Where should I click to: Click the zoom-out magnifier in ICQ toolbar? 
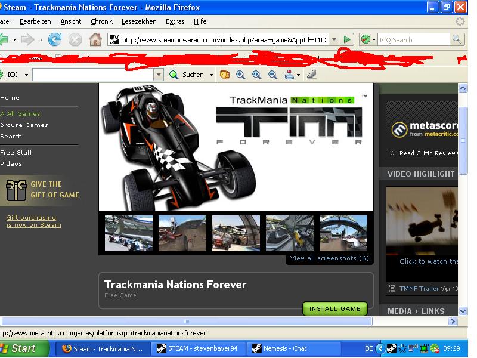pyautogui.click(x=272, y=75)
